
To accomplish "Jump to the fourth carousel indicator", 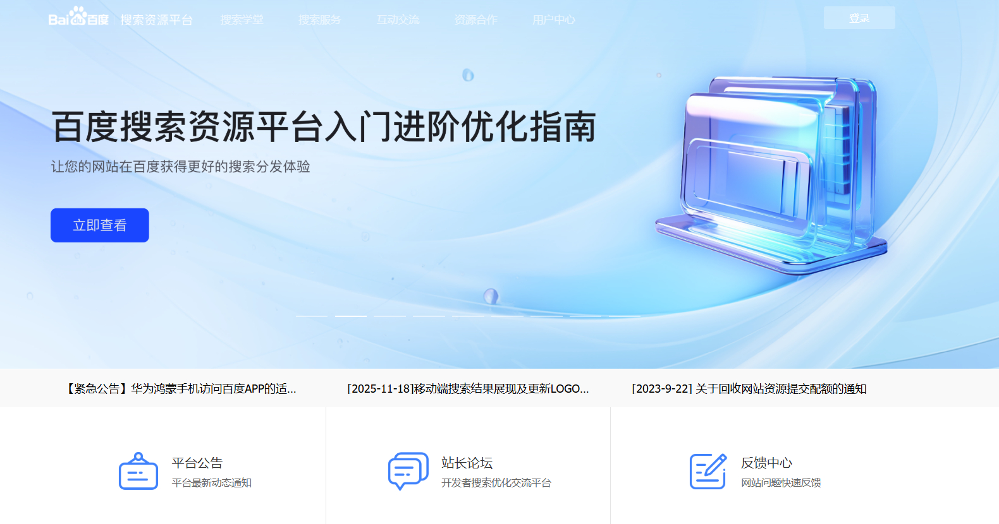I will click(x=429, y=316).
